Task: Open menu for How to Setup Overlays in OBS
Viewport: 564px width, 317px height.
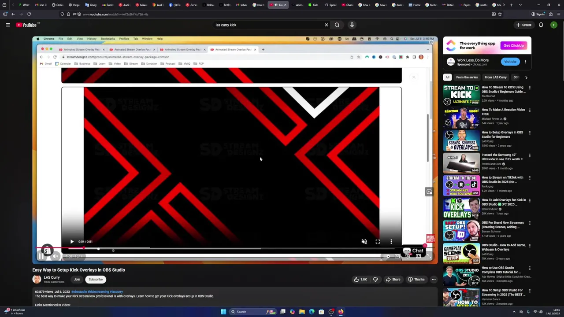Action: 530,133
